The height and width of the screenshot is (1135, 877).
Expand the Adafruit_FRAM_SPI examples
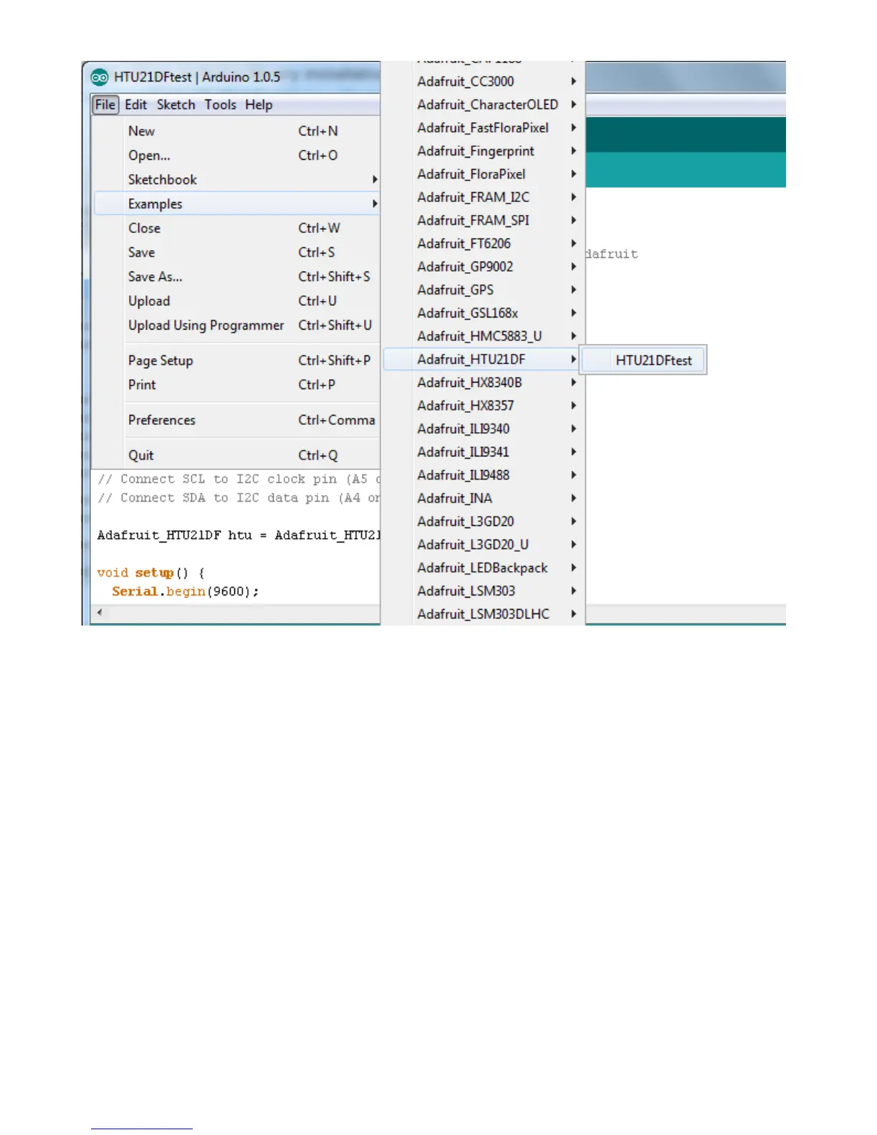pos(484,221)
